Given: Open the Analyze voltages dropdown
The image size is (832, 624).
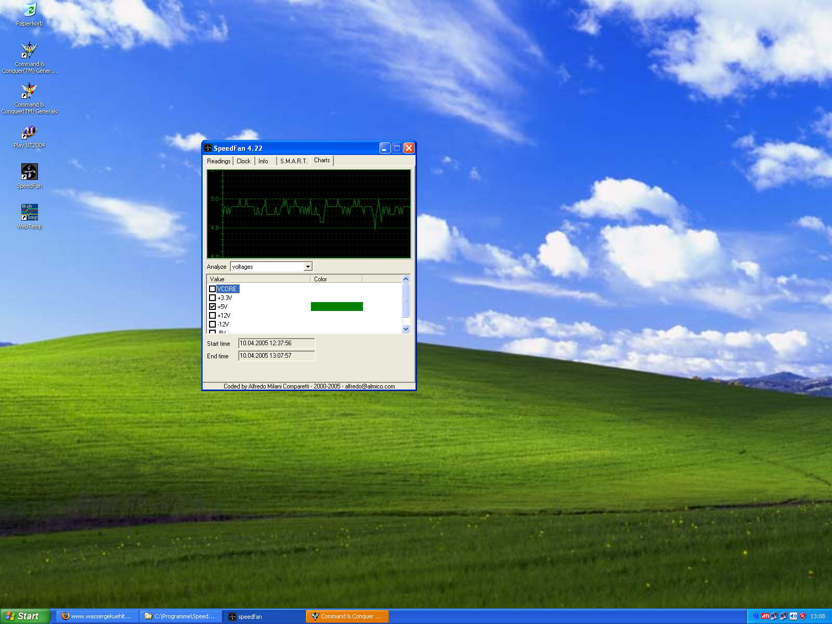Looking at the screenshot, I should (308, 267).
